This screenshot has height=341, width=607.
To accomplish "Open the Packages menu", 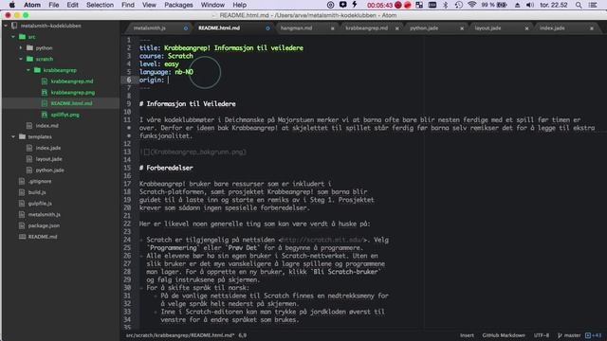I will [178, 5].
